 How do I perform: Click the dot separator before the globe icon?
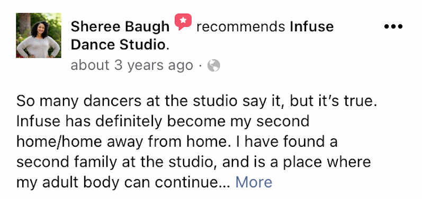click(200, 65)
